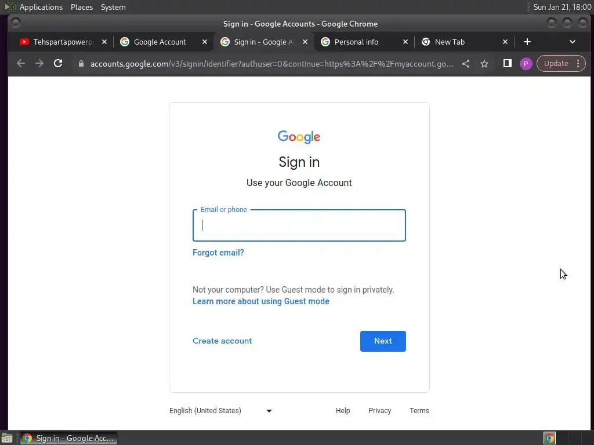
Task: Open Learn more about using Guest mode
Action: point(260,301)
